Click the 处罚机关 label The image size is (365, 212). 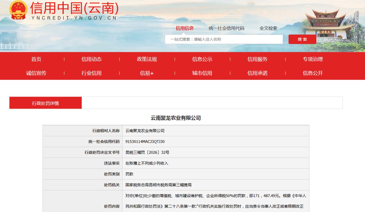112,185
